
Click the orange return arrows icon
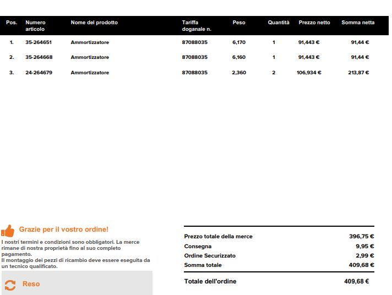(x=10, y=285)
